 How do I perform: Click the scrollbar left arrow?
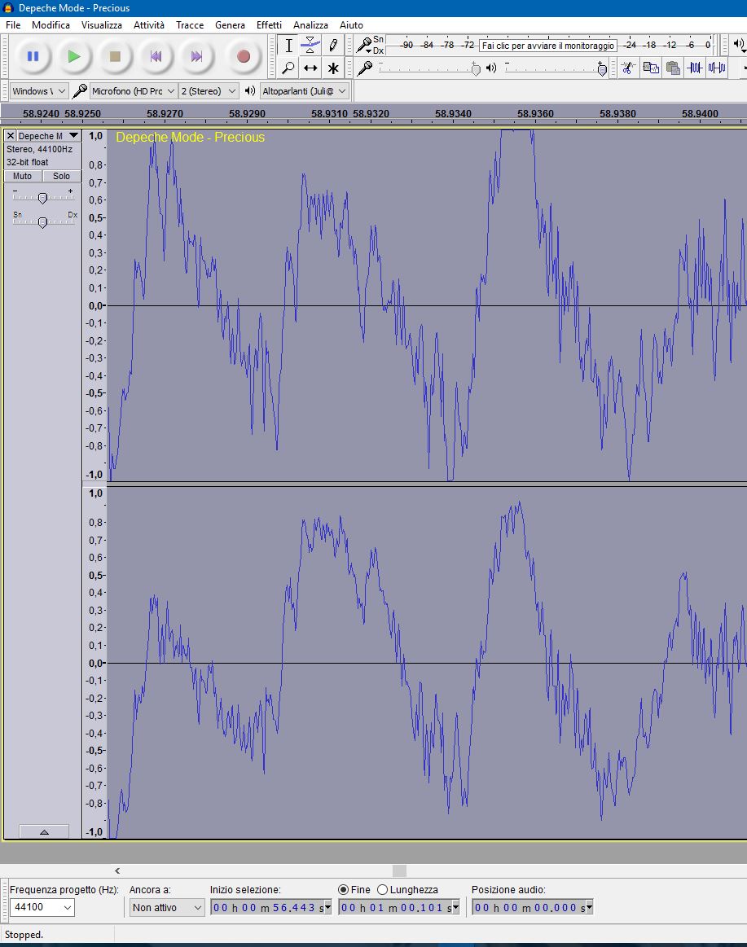click(x=117, y=870)
